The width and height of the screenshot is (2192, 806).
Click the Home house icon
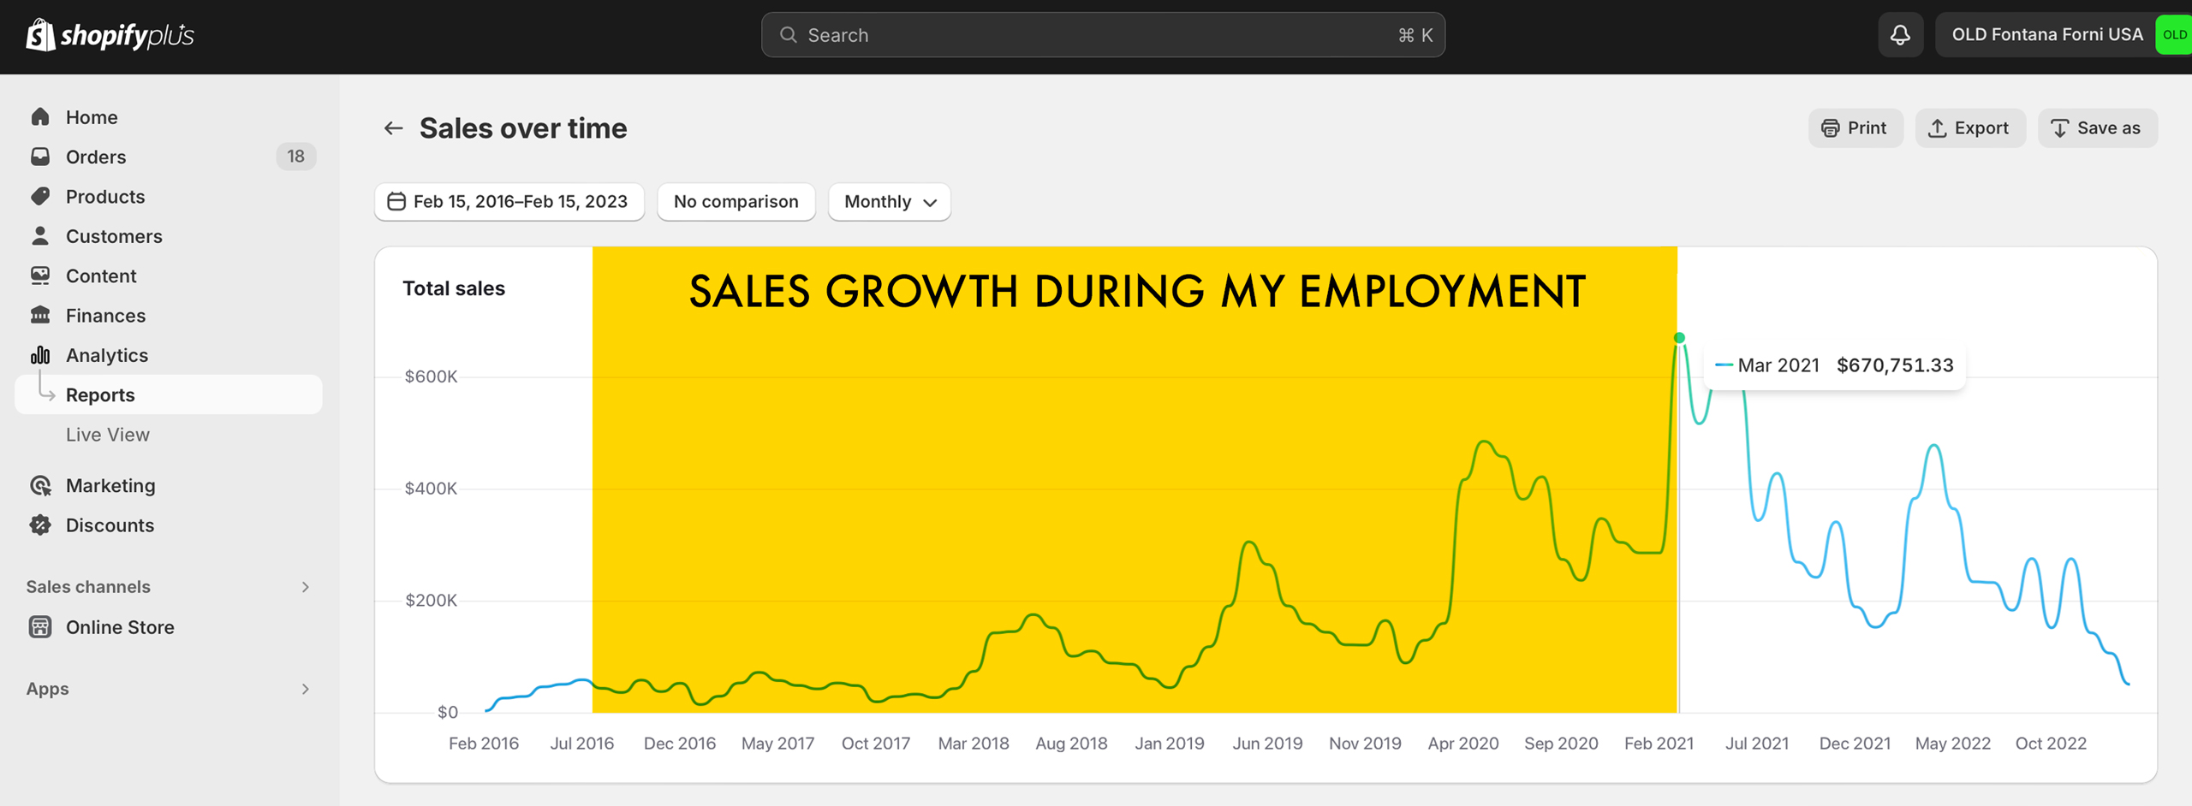[40, 117]
